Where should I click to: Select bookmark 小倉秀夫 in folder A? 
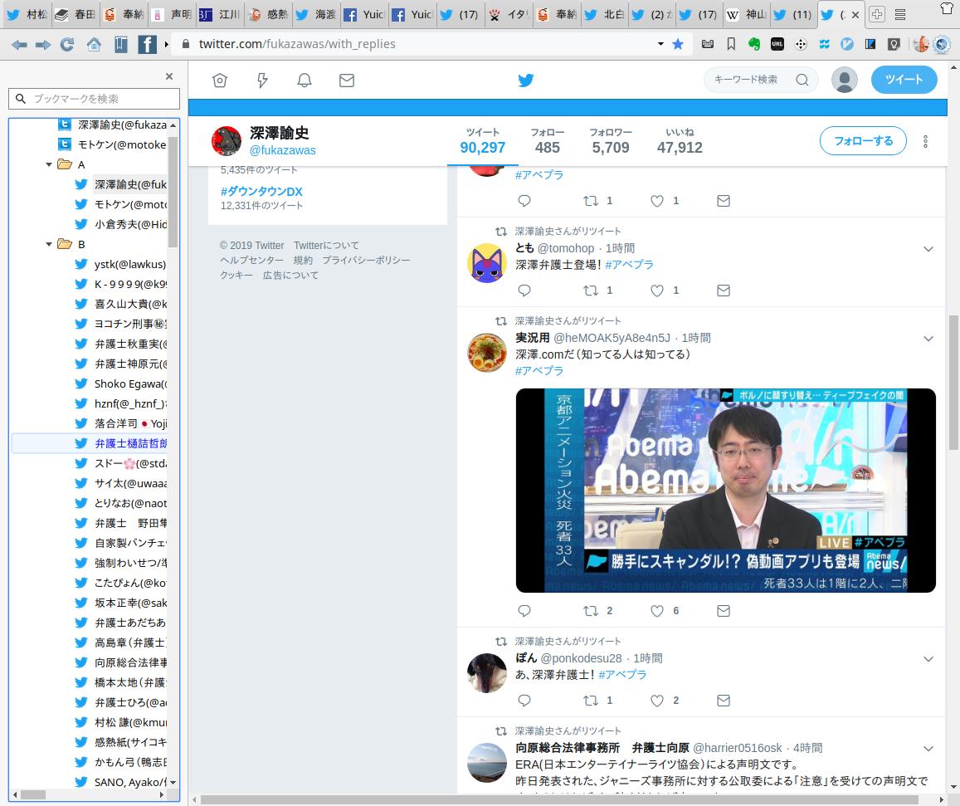(120, 224)
